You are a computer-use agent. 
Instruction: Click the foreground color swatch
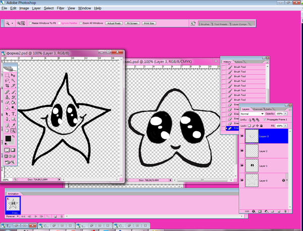click(8, 139)
